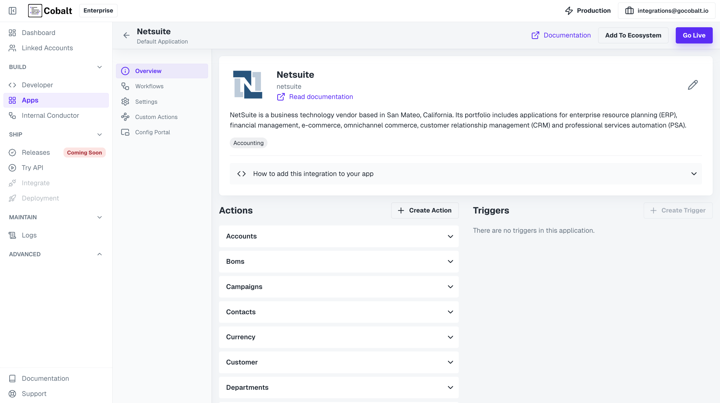This screenshot has width=720, height=403.
Task: Open the Developer section
Action: click(x=37, y=85)
